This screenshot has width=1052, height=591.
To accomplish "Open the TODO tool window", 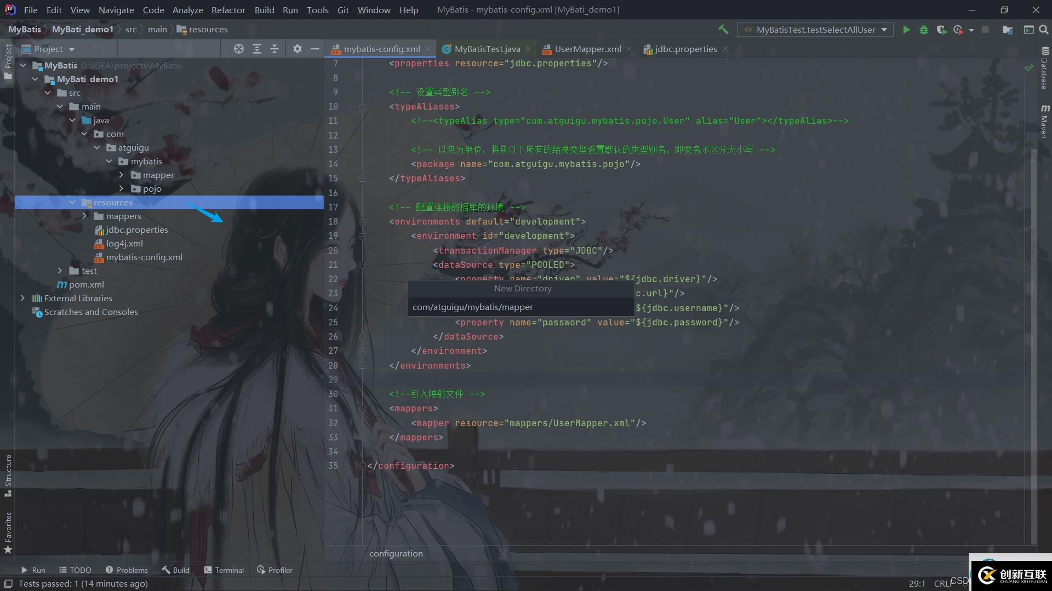I will 75,570.
